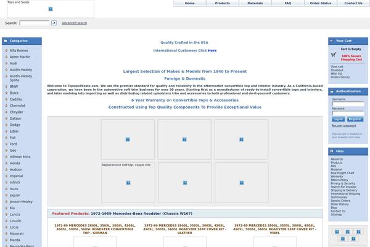This screenshot has height=247, width=370.
Task: Open the Lotus category
Action: [x=14, y=227]
